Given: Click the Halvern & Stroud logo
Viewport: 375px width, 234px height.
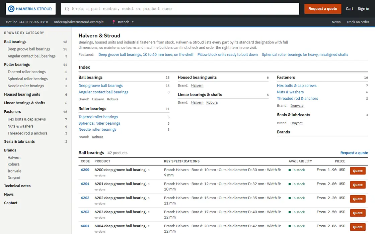Looking at the screenshot, I should (30, 9).
